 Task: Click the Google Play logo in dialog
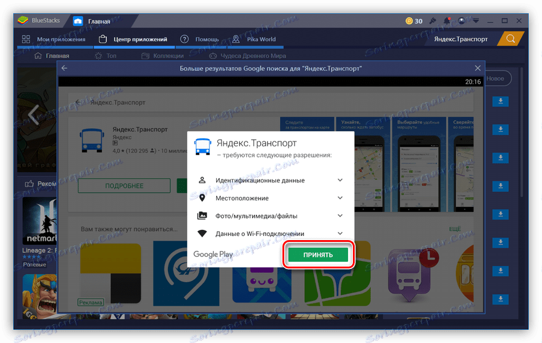tap(213, 254)
